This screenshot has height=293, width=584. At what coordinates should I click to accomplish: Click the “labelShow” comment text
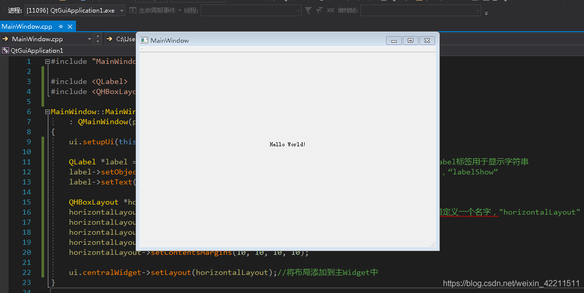pos(473,172)
